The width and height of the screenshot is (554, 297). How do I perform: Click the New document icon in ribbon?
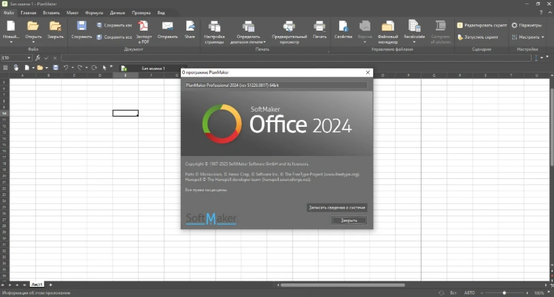click(x=11, y=26)
